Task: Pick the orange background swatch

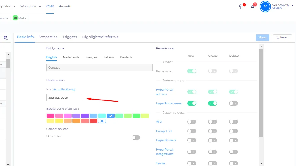Action: click(76, 121)
